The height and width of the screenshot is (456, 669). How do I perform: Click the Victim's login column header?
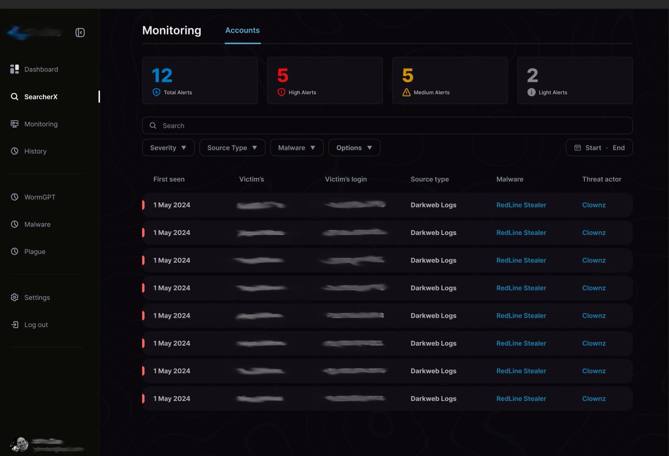pos(346,179)
